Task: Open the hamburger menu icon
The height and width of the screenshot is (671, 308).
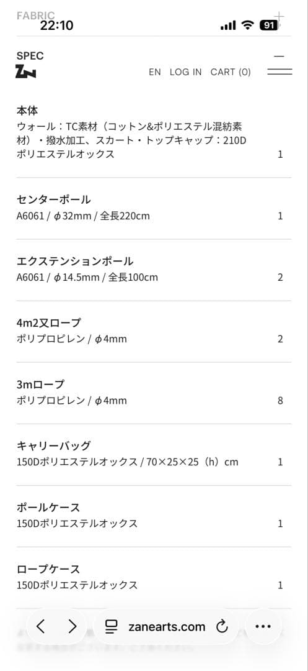Action: point(280,72)
